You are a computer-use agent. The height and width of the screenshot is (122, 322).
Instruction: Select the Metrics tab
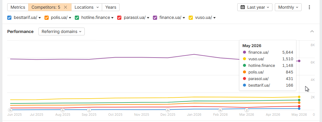click(18, 7)
